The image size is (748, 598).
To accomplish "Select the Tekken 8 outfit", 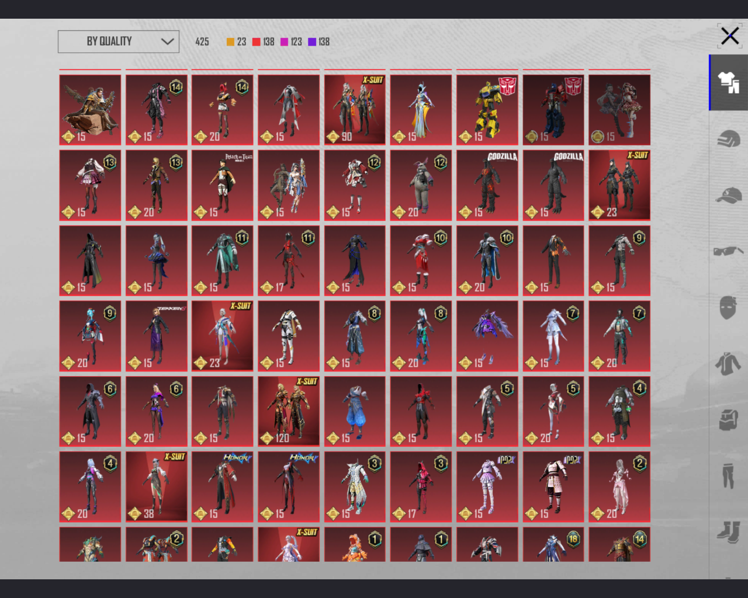I will click(x=157, y=336).
